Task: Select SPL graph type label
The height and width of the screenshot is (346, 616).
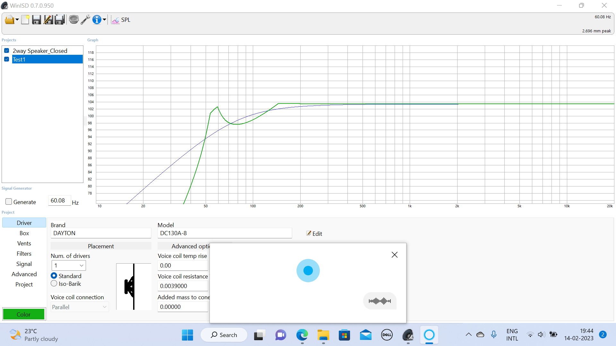Action: click(126, 20)
